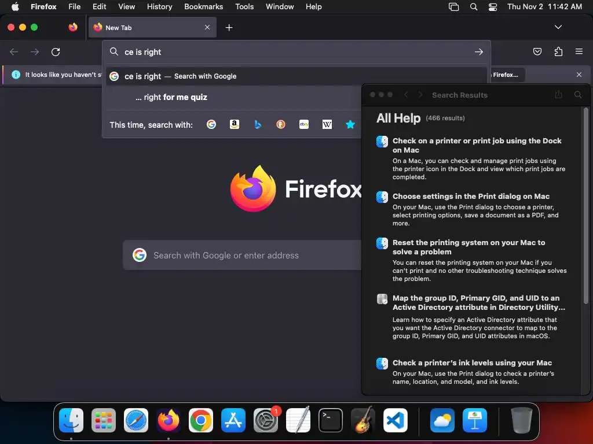This screenshot has height=444, width=593.
Task: Open the Firefox Extensions puzzle icon
Action: pos(558,51)
